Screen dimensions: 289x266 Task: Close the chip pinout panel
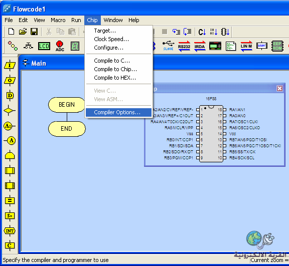[x=279, y=89]
